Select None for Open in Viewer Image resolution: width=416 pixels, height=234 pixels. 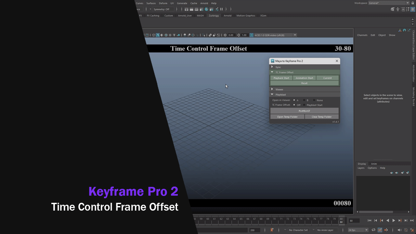click(314, 100)
